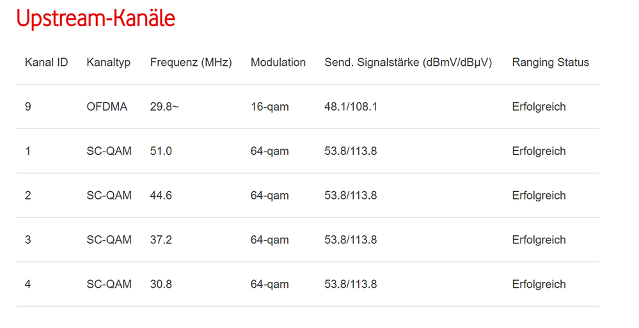Image resolution: width=639 pixels, height=328 pixels.
Task: Click the Frequenz (MHz) column header
Action: [x=191, y=63]
